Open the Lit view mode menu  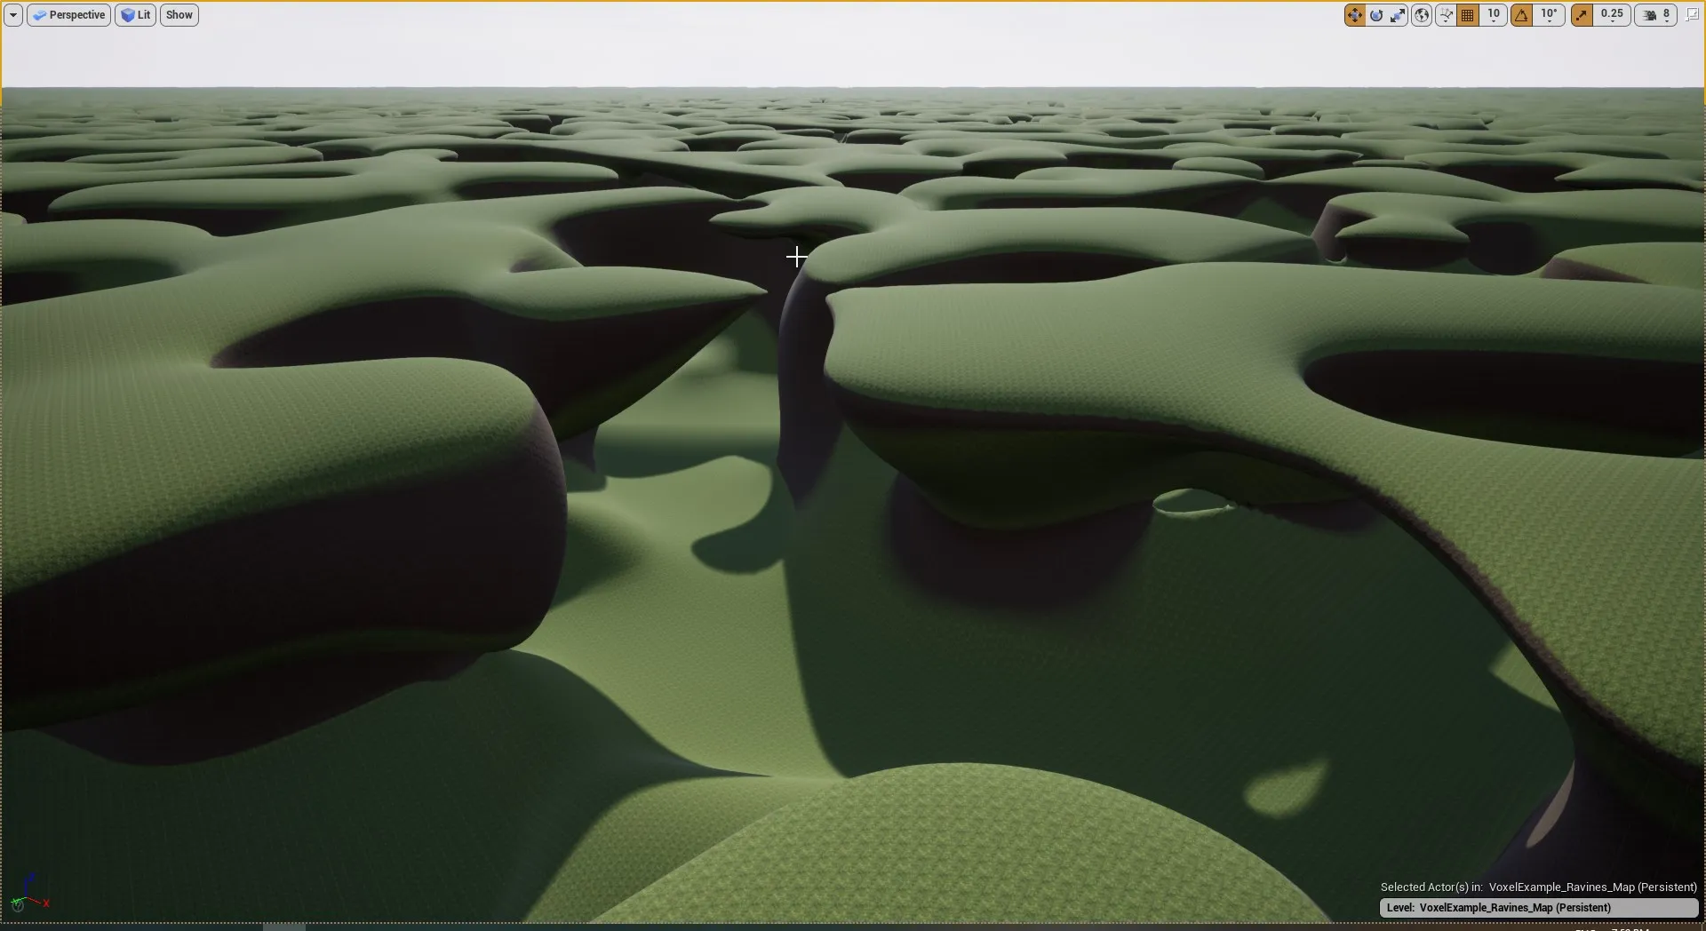pyautogui.click(x=136, y=15)
